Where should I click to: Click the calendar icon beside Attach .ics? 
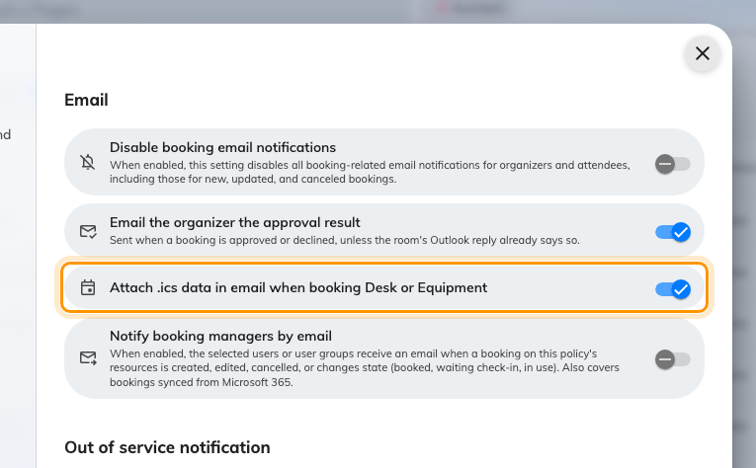tap(88, 288)
